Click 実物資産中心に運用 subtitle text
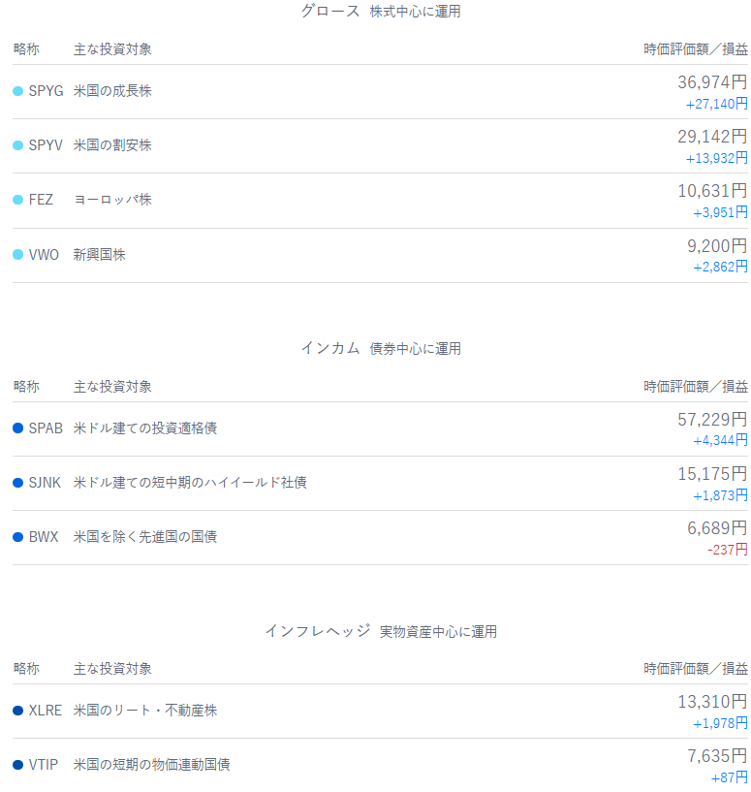Viewport: 751px width, 792px height. (438, 632)
